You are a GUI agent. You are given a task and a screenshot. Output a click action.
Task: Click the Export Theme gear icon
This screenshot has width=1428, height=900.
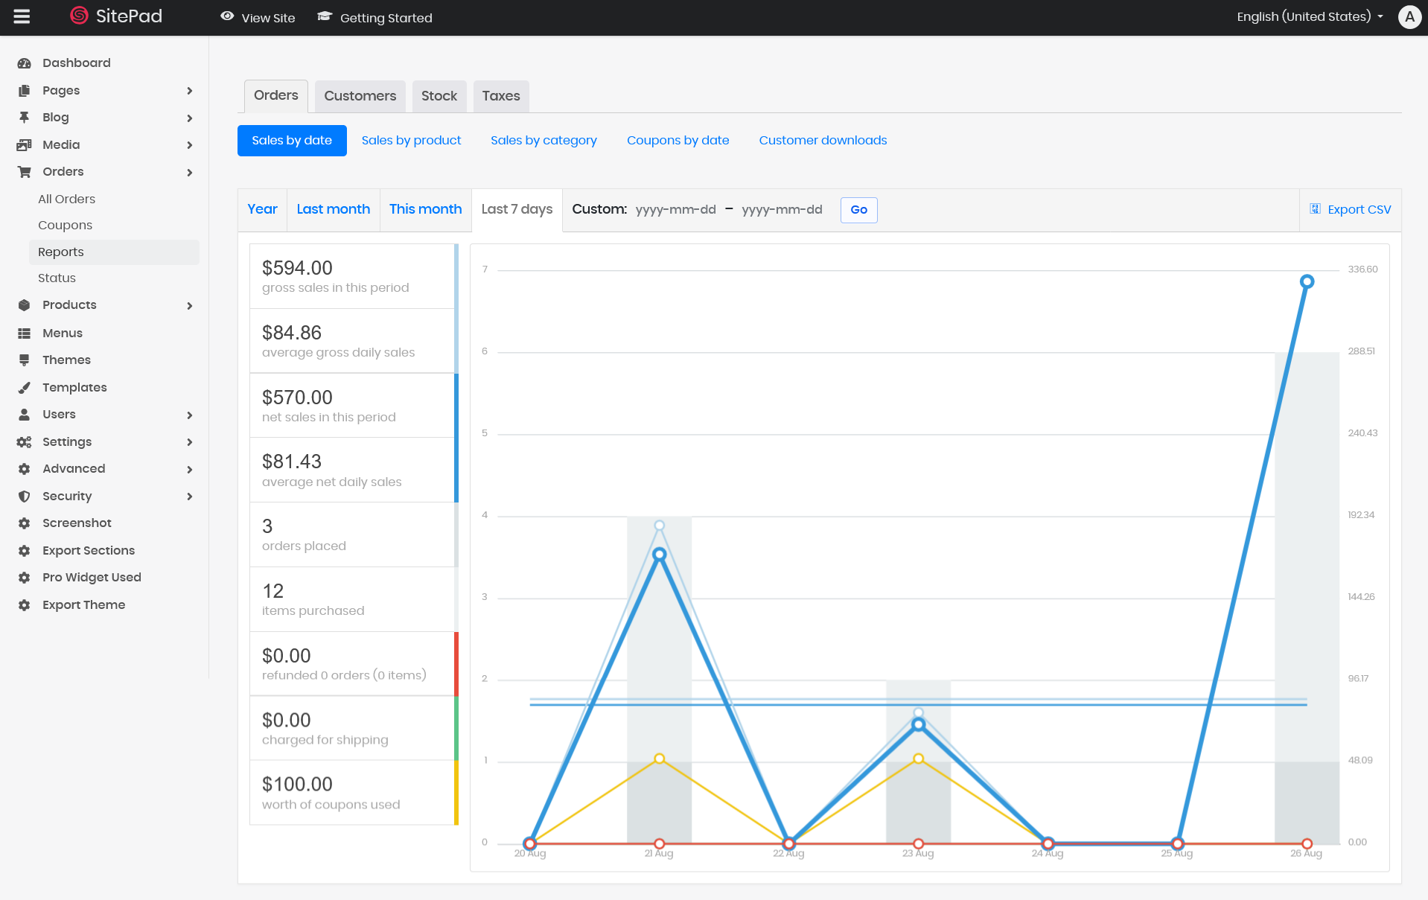24,605
